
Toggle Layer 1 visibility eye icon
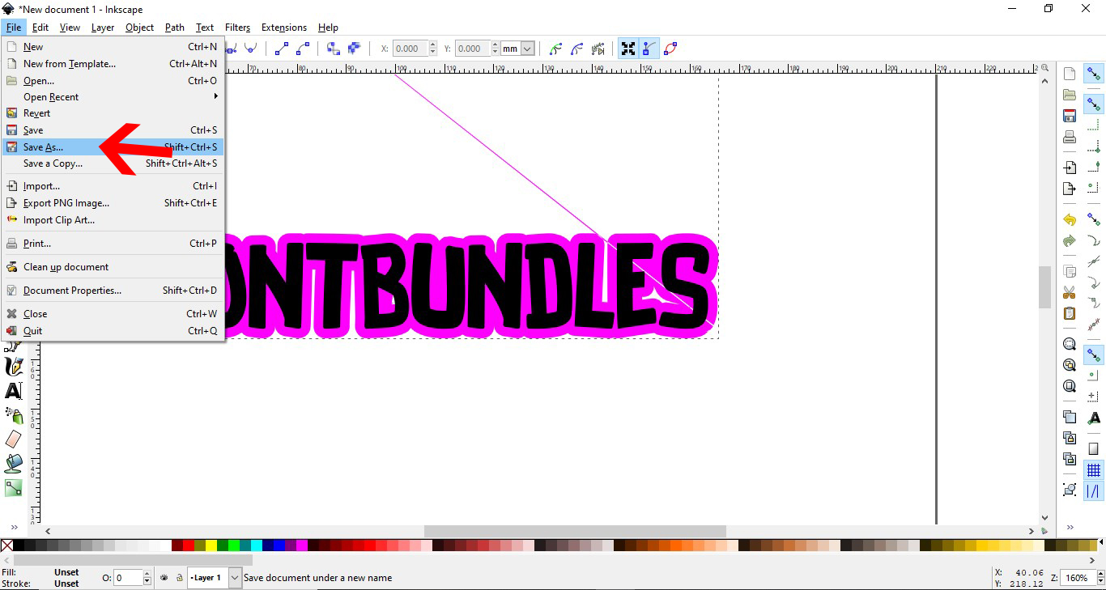tap(164, 578)
